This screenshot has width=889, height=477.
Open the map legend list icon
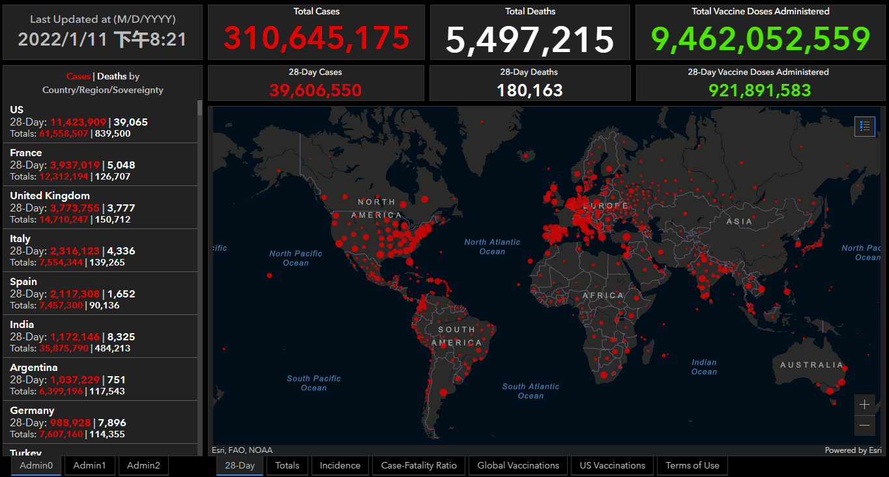865,126
